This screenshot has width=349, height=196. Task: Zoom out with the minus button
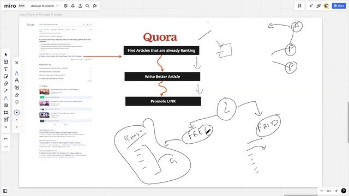coord(322,191)
